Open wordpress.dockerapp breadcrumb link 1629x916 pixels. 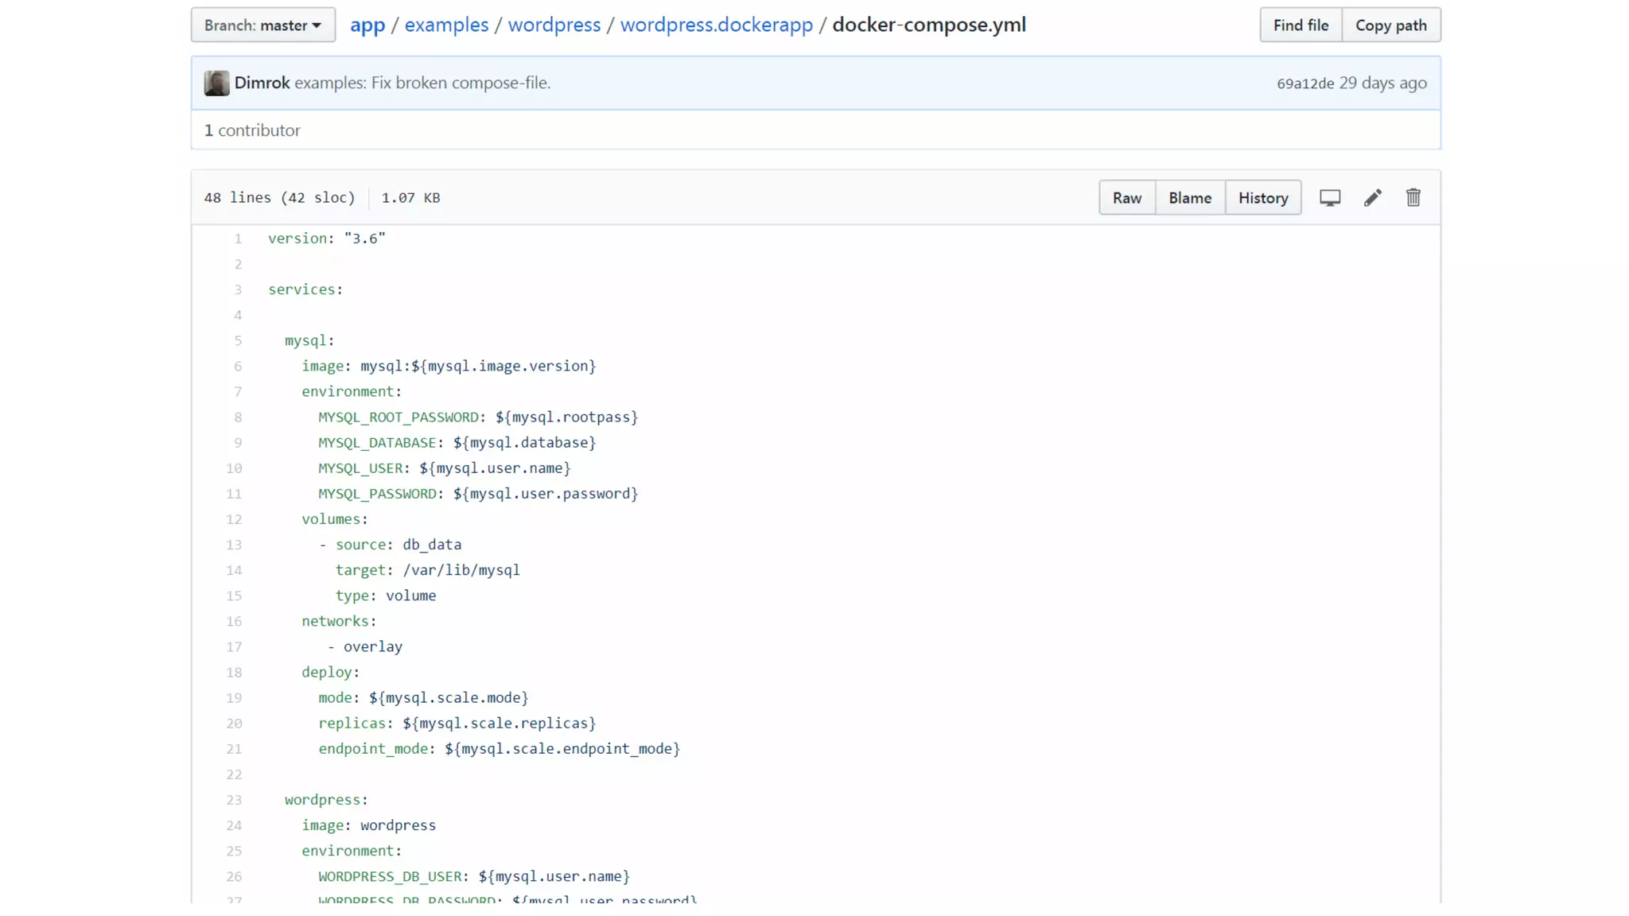click(716, 25)
